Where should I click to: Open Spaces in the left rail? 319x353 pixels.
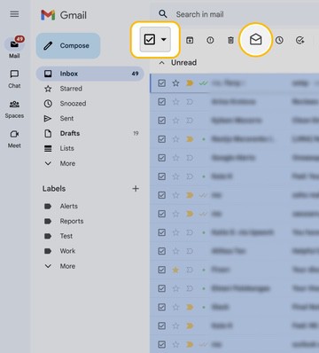[14, 109]
